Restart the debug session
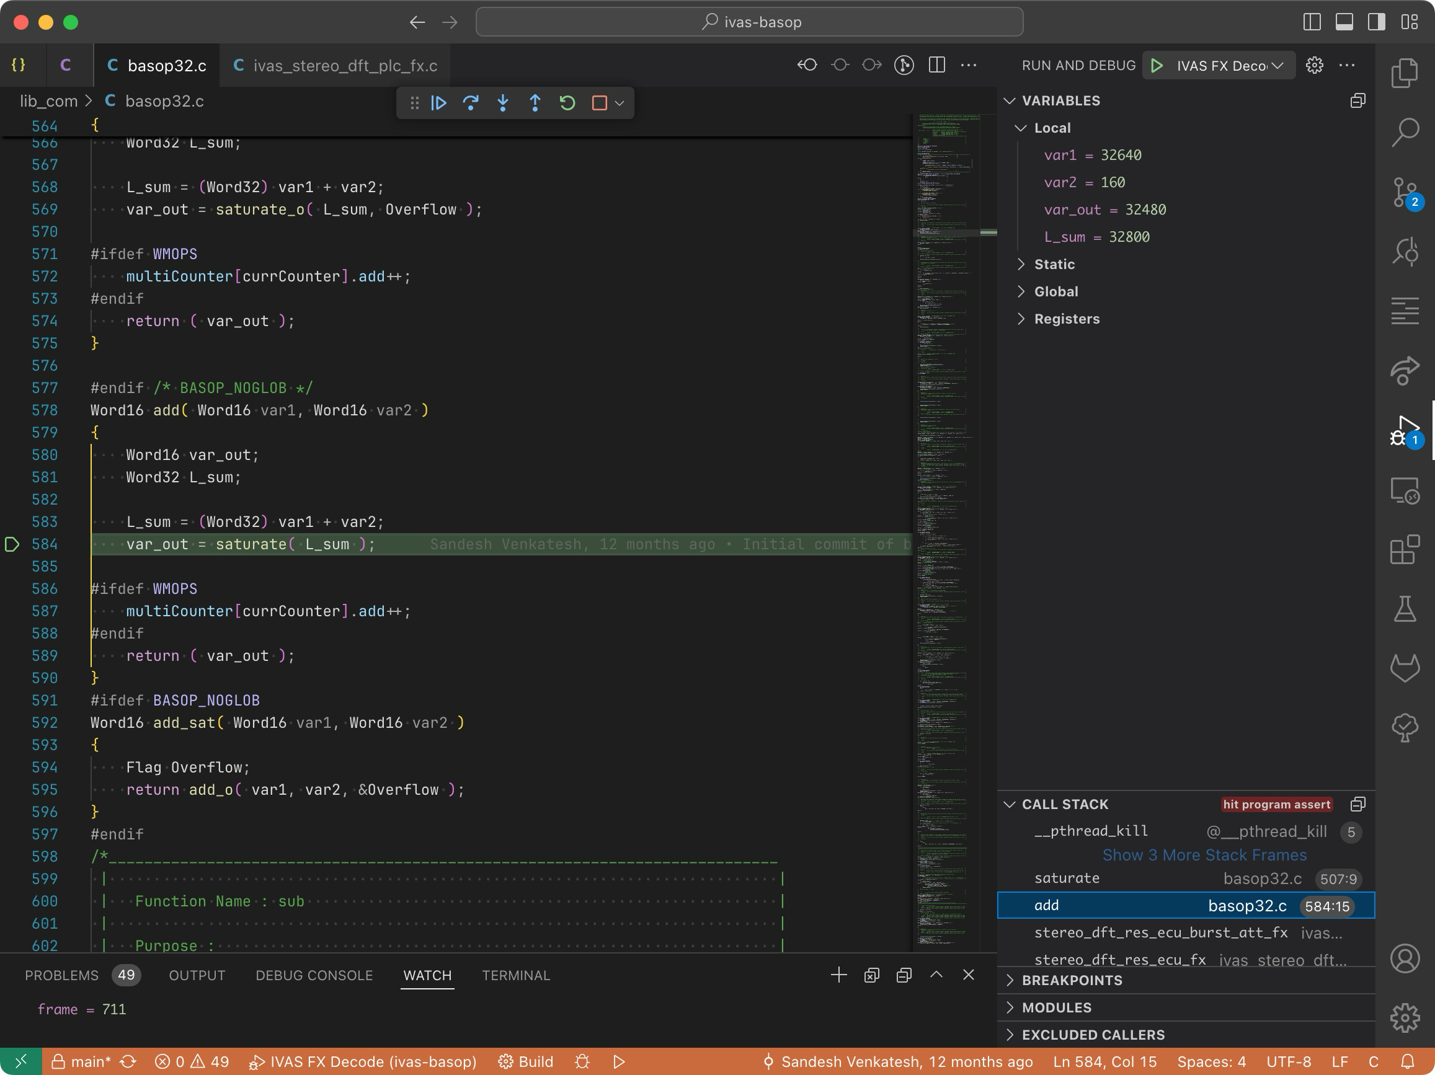The image size is (1435, 1075). point(567,103)
